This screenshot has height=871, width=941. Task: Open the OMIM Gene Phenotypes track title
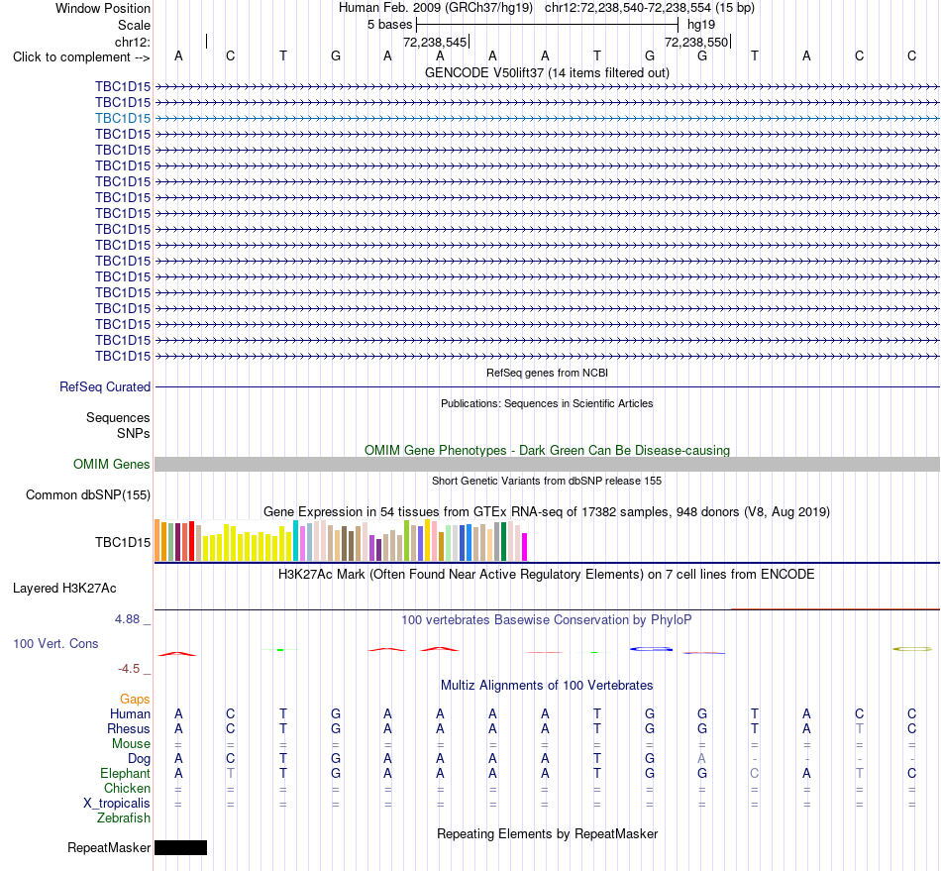click(x=547, y=450)
